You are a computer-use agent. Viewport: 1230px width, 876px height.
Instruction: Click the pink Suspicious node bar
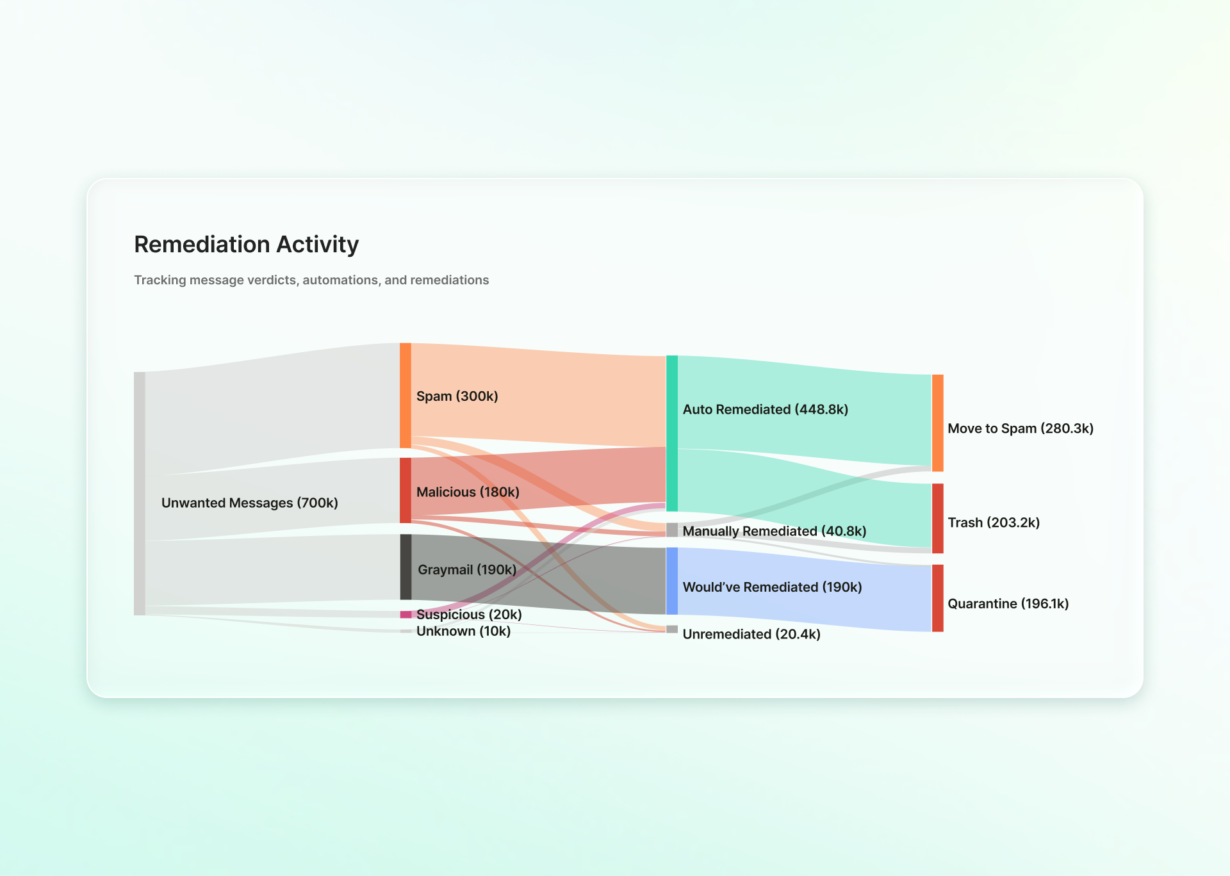click(x=405, y=615)
